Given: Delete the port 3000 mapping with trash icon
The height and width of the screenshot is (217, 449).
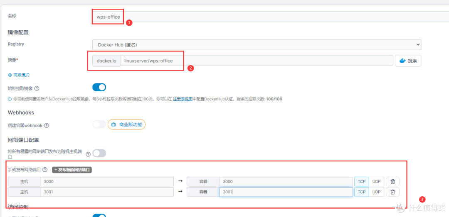Looking at the screenshot, I should tap(393, 182).
